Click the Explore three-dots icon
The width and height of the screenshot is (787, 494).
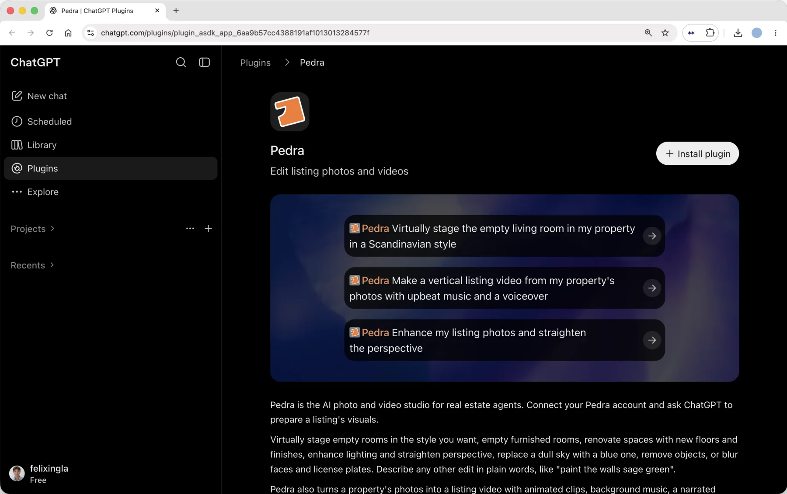pyautogui.click(x=17, y=191)
